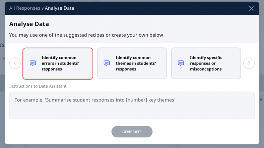Select partially visible radio circle at bottom left
This screenshot has height=148, width=264.
(x=26, y=146)
